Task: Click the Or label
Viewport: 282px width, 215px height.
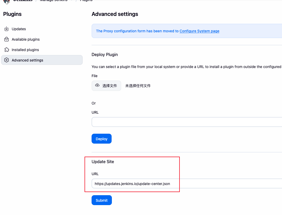Action: [x=93, y=103]
